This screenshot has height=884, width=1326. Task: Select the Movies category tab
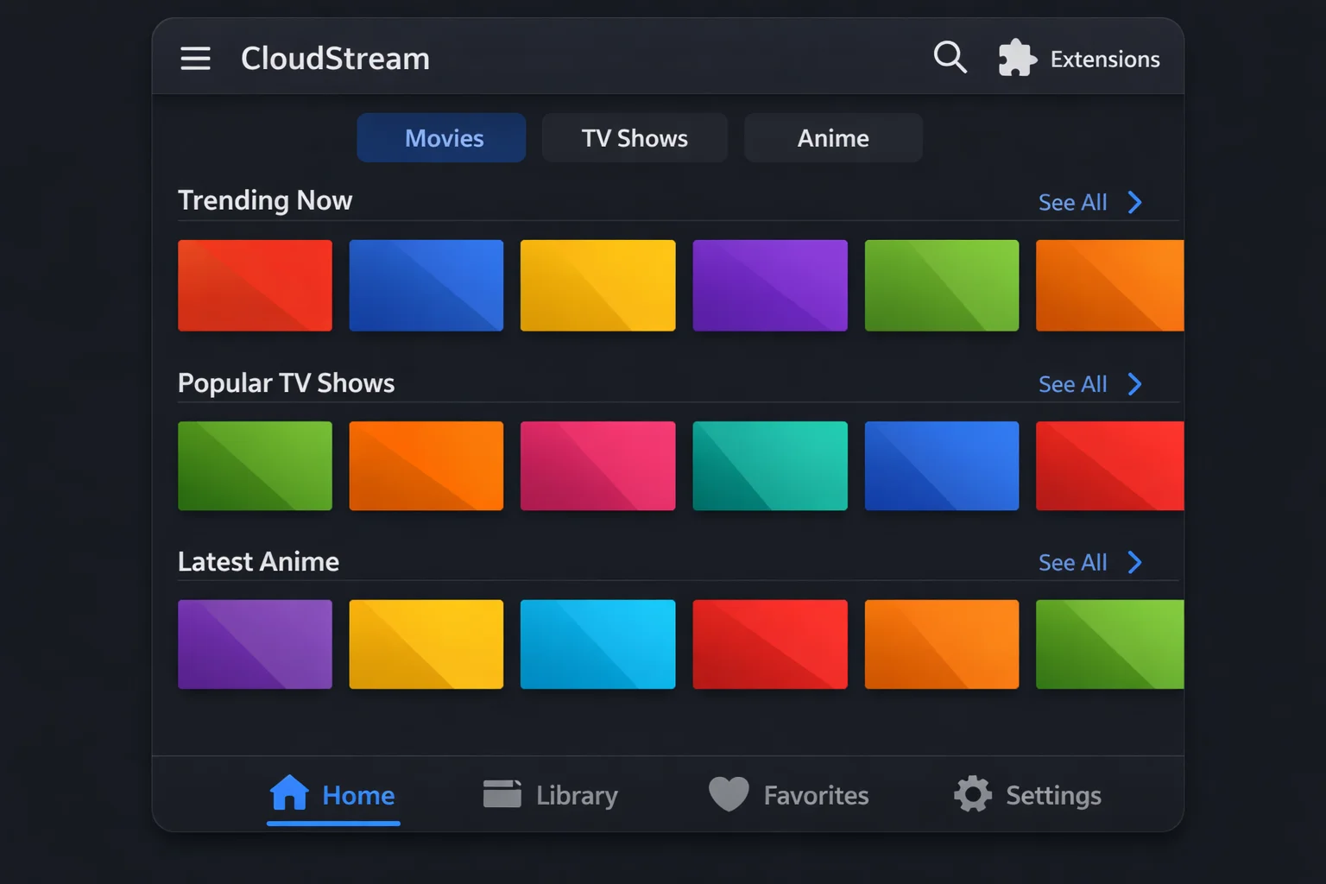pos(441,138)
